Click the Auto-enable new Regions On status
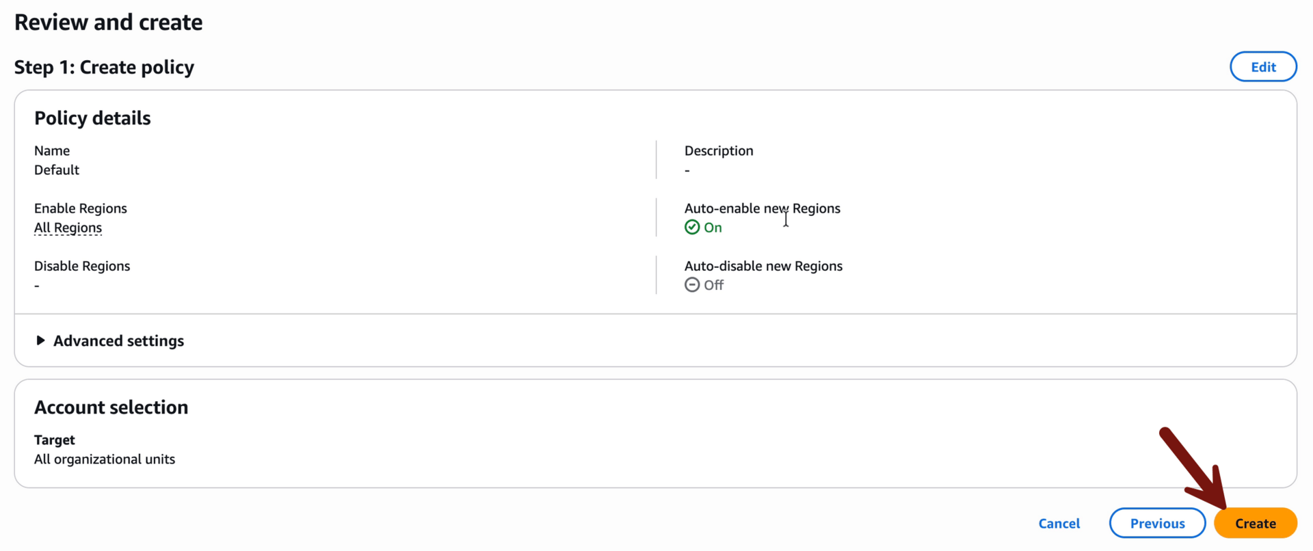 click(x=703, y=228)
